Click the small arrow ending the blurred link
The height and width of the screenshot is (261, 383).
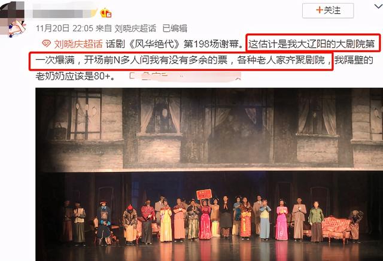[x=238, y=78]
